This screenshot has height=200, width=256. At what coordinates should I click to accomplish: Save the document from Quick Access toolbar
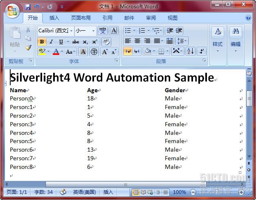[x=28, y=7]
